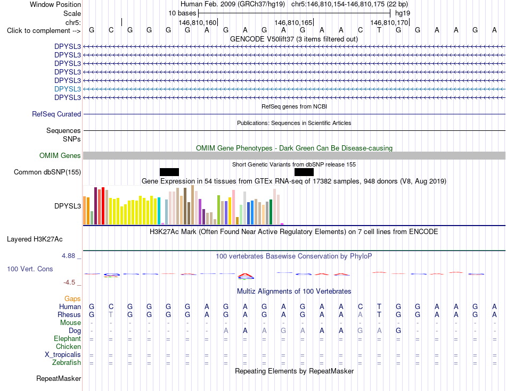The height and width of the screenshot is (391, 506).
Task: Click the 146,810,170 position label
Action: pyautogui.click(x=389, y=22)
